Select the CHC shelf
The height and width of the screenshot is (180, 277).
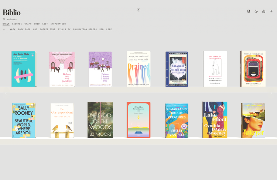[35, 30]
